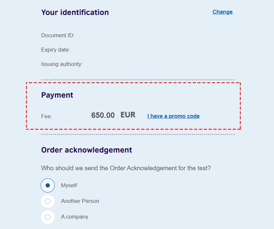Screen dimensions: 274x229
Task: Click the 'Myself' option label text
Action: pos(69,185)
